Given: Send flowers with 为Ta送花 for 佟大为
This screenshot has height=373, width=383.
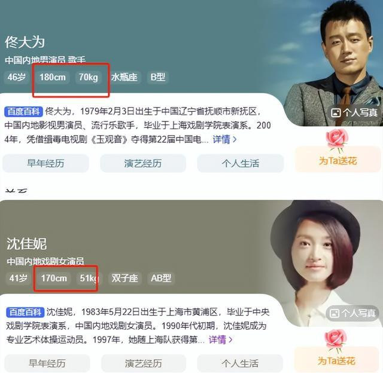Looking at the screenshot, I should (x=338, y=159).
